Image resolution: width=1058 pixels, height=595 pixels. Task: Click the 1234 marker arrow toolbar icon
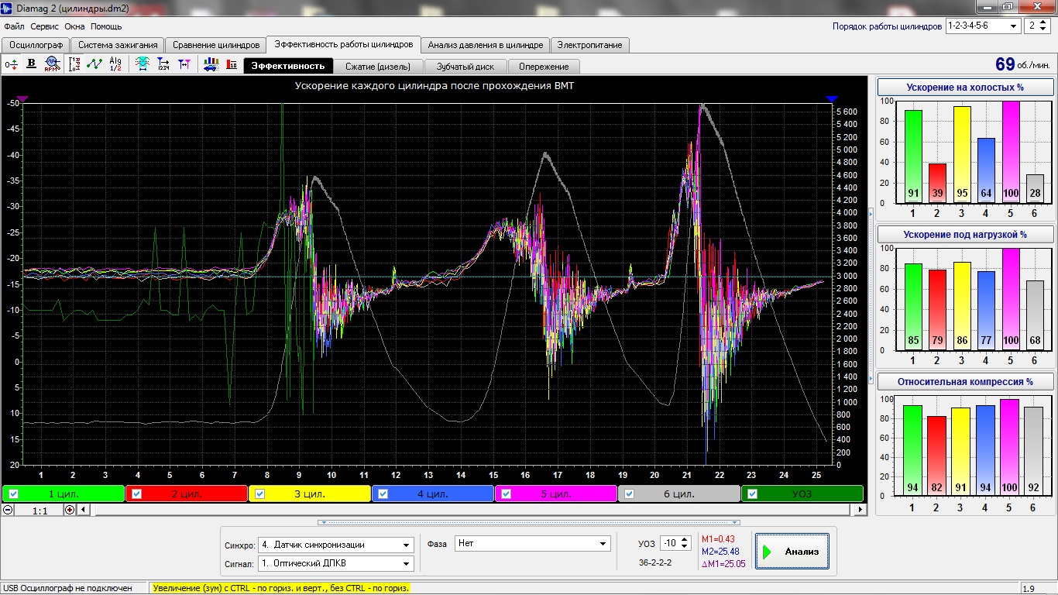click(x=163, y=64)
